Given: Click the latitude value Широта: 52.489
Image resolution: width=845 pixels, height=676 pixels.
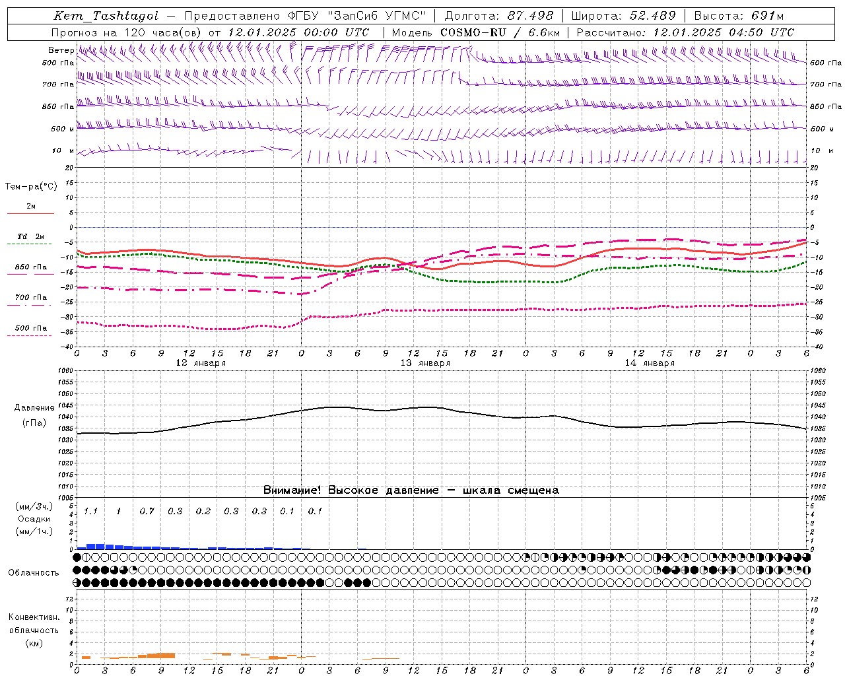Looking at the screenshot, I should click(x=624, y=16).
